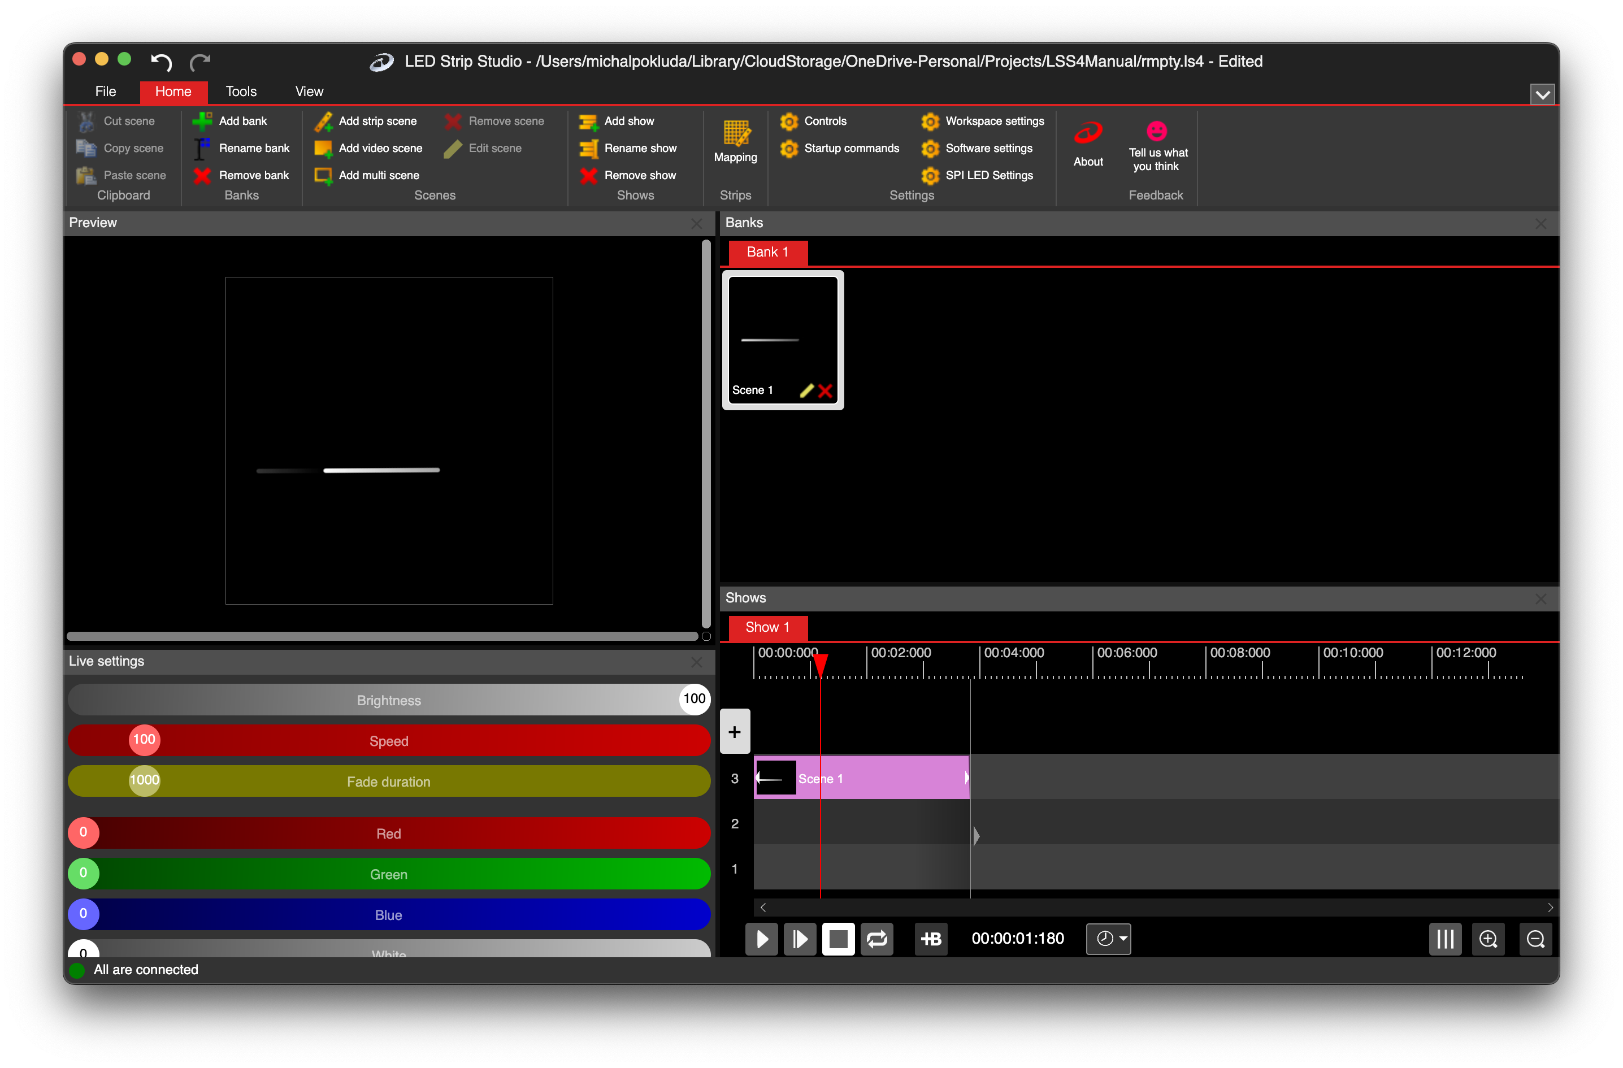Screen dimensions: 1623x1068
Task: Switch to the Home tab
Action: click(173, 92)
